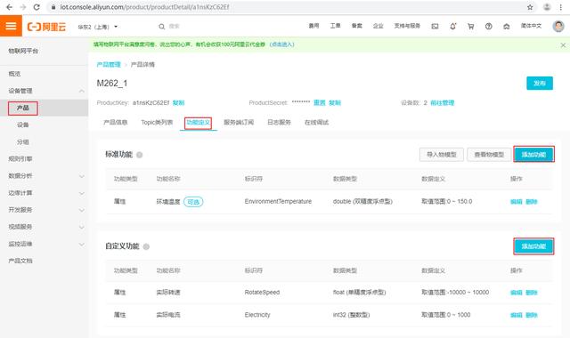Click the home icon in header

(507, 26)
